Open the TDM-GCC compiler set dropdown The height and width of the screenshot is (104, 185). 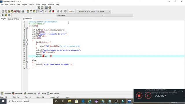pyautogui.click(x=94, y=12)
